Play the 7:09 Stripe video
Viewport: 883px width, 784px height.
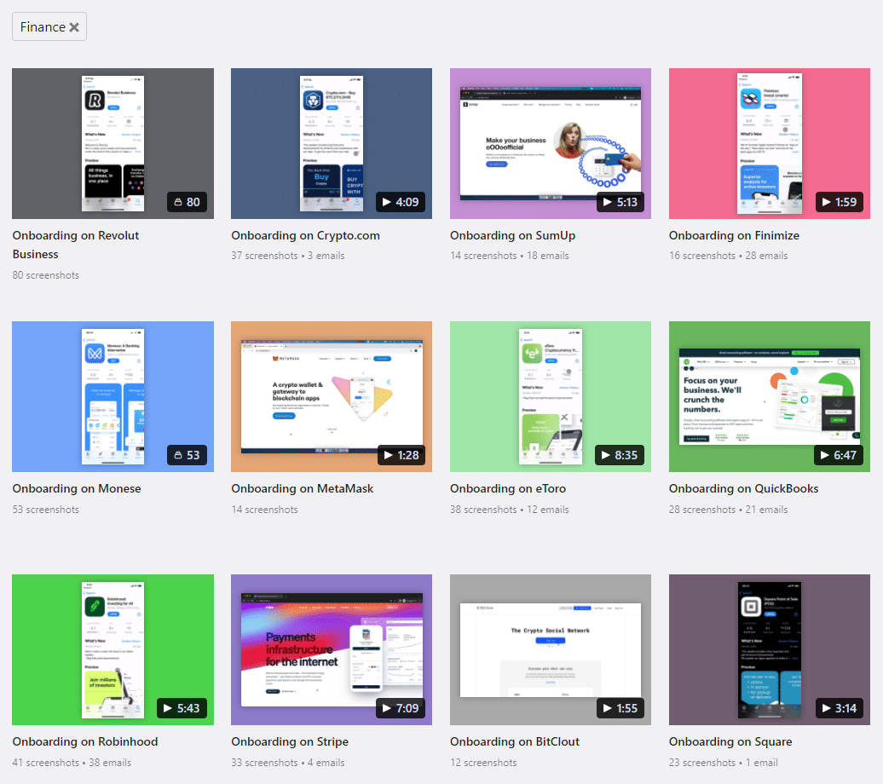(x=401, y=708)
